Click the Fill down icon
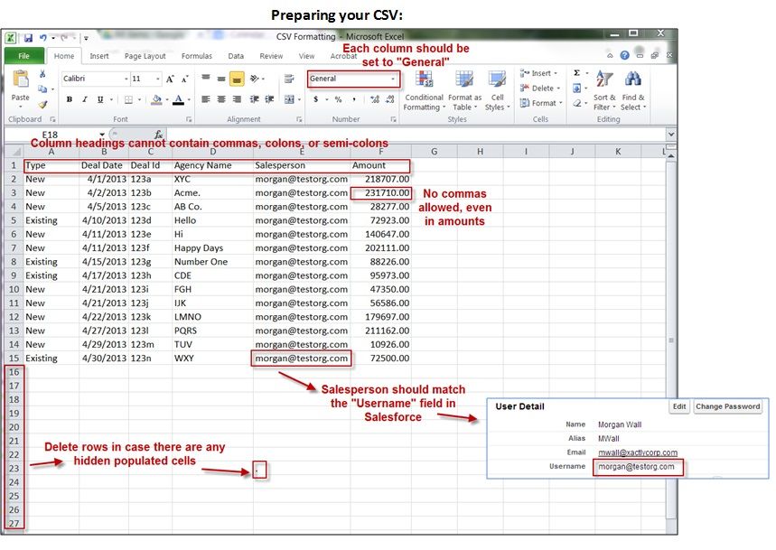Viewport: 776px width, 550px height. pos(576,88)
